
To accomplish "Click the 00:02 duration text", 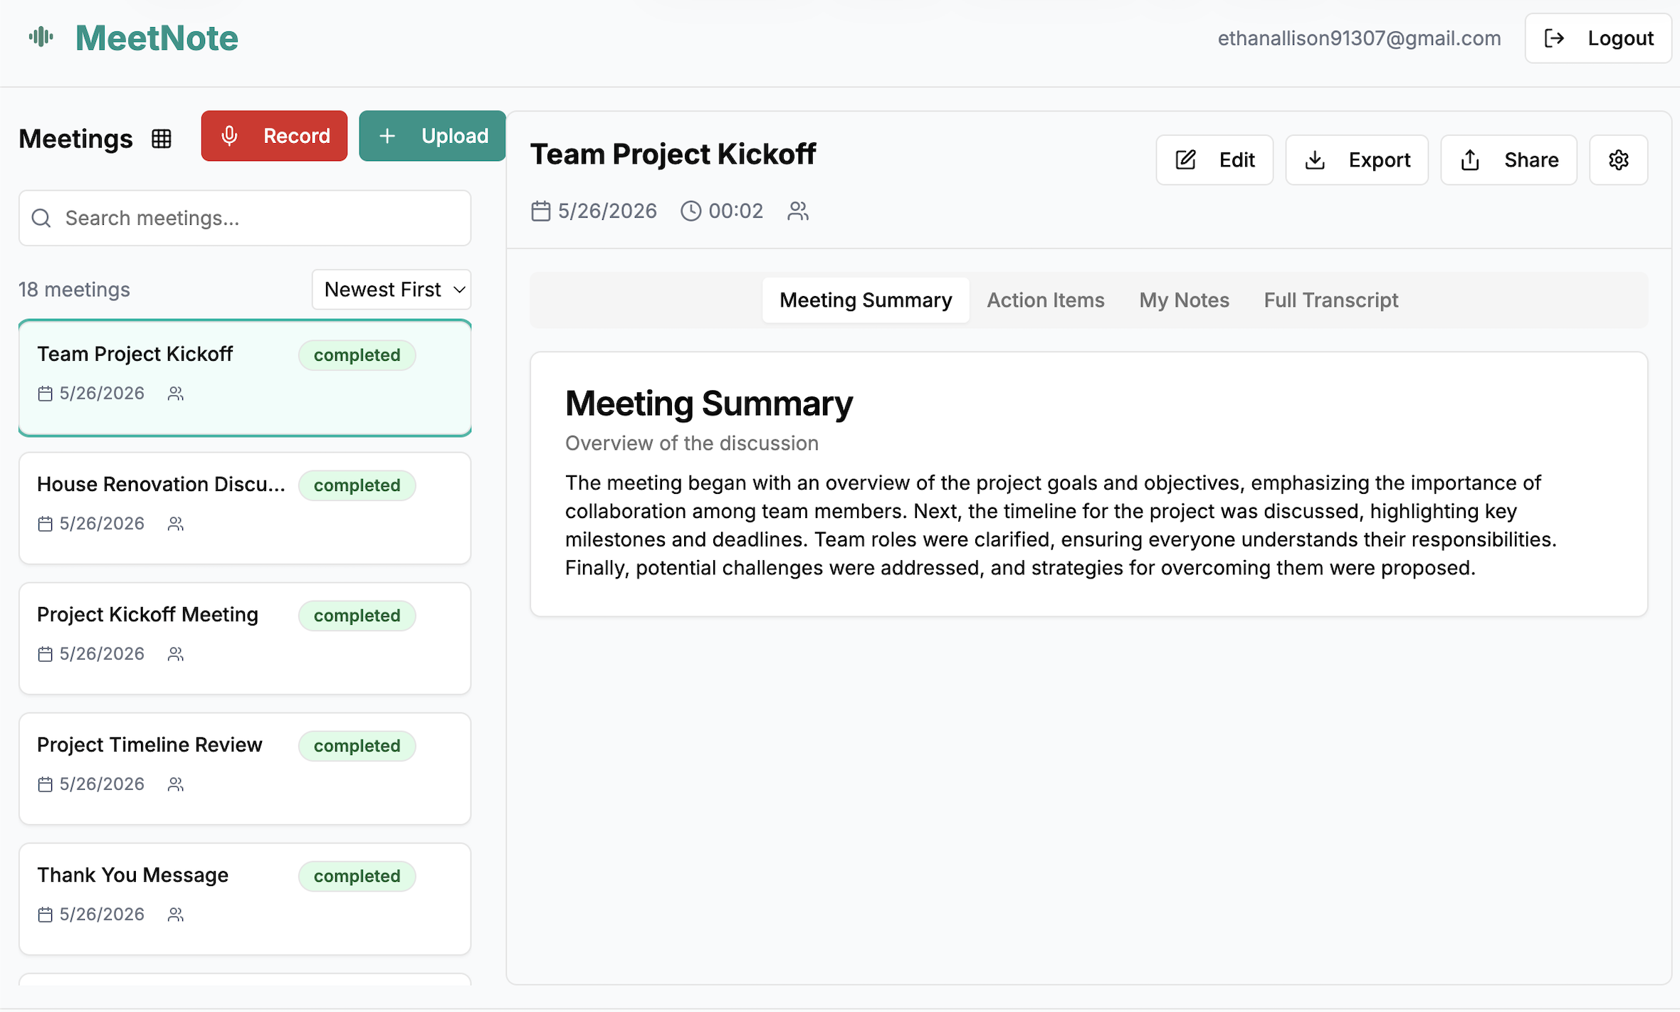I will tap(735, 211).
